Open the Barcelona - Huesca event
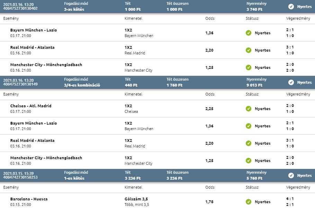Screen dimensions: 315x208 point(29,199)
